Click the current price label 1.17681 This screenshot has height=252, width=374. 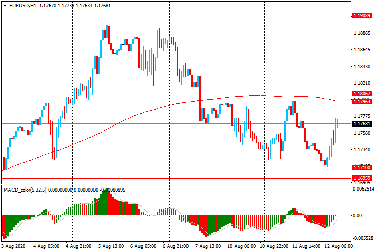[x=362, y=124]
